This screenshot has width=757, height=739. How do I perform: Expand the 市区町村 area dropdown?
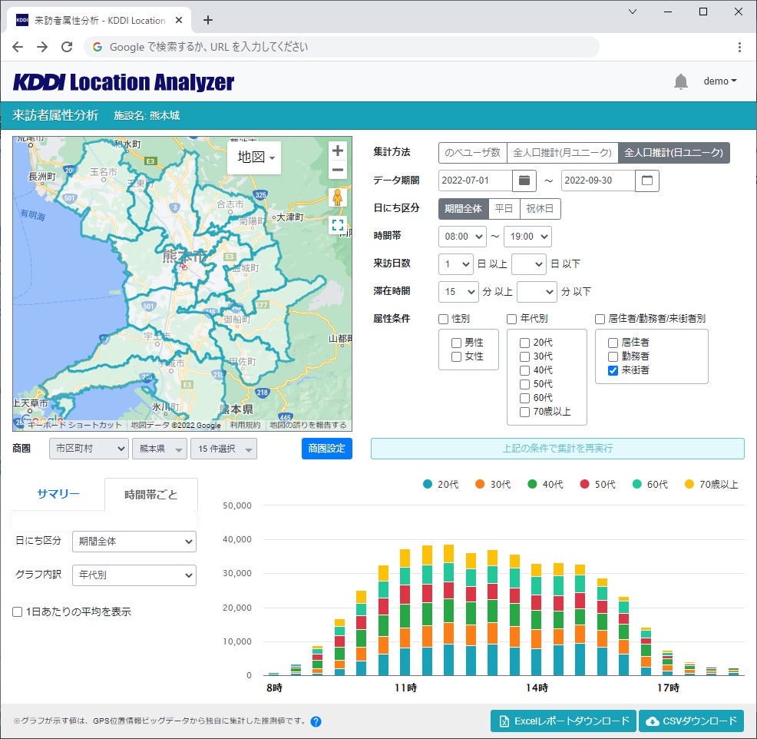pos(88,449)
